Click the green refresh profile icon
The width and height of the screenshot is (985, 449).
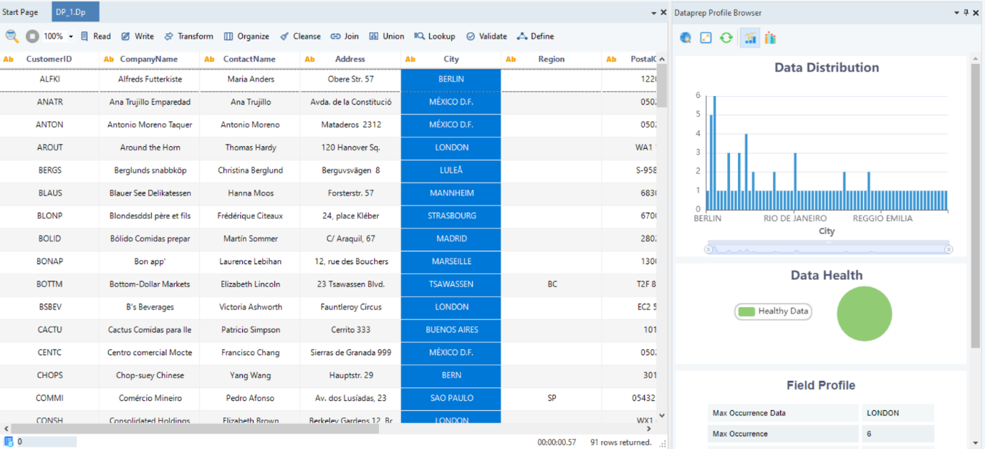click(x=726, y=38)
